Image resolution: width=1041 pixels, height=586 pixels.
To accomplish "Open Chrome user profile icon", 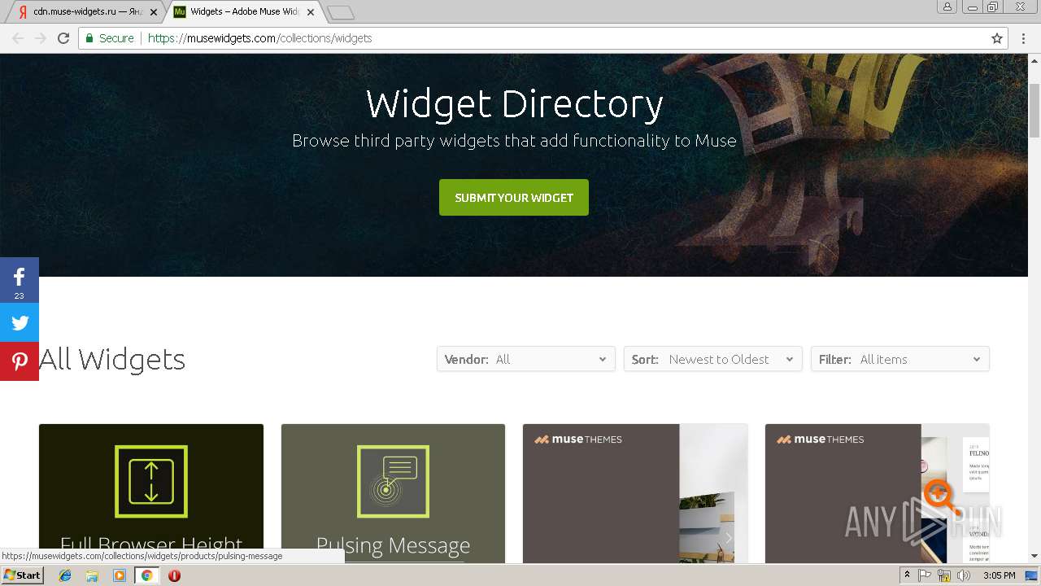I will [947, 7].
